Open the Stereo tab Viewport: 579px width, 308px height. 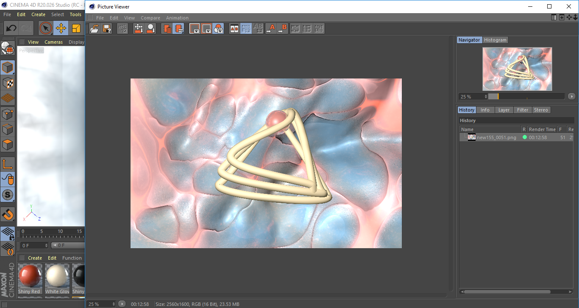click(x=541, y=110)
